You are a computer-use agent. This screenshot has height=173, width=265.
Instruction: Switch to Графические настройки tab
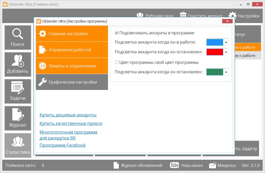72,82
